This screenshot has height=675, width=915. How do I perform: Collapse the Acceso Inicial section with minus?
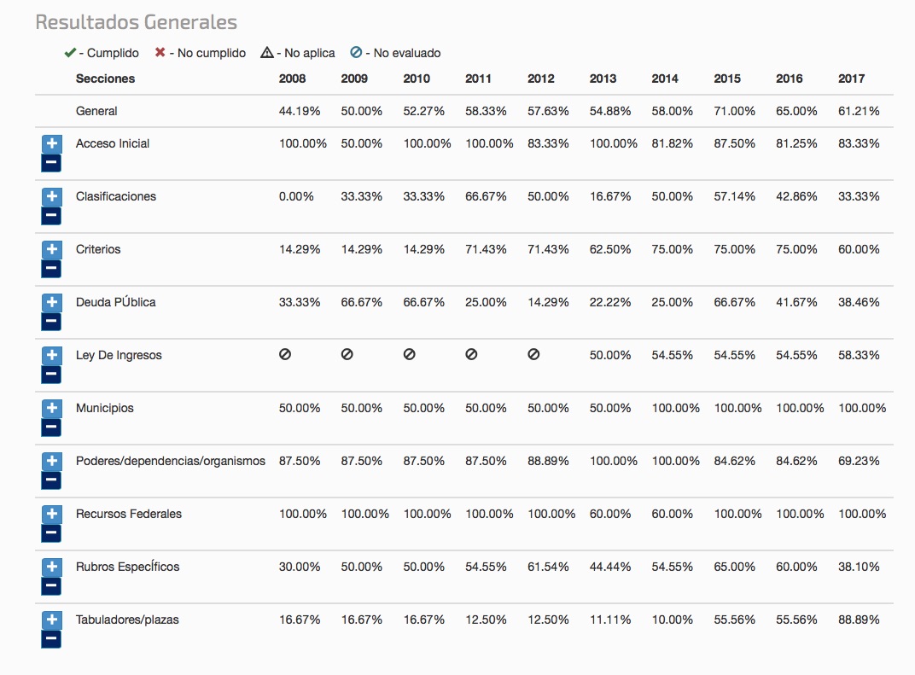[51, 162]
